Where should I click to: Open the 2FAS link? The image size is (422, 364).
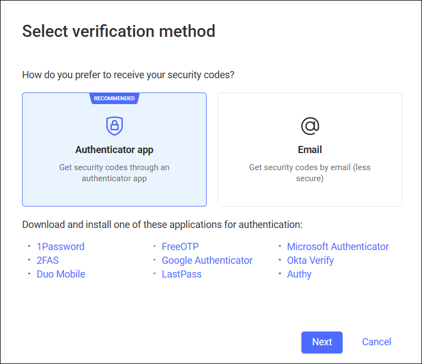[47, 260]
